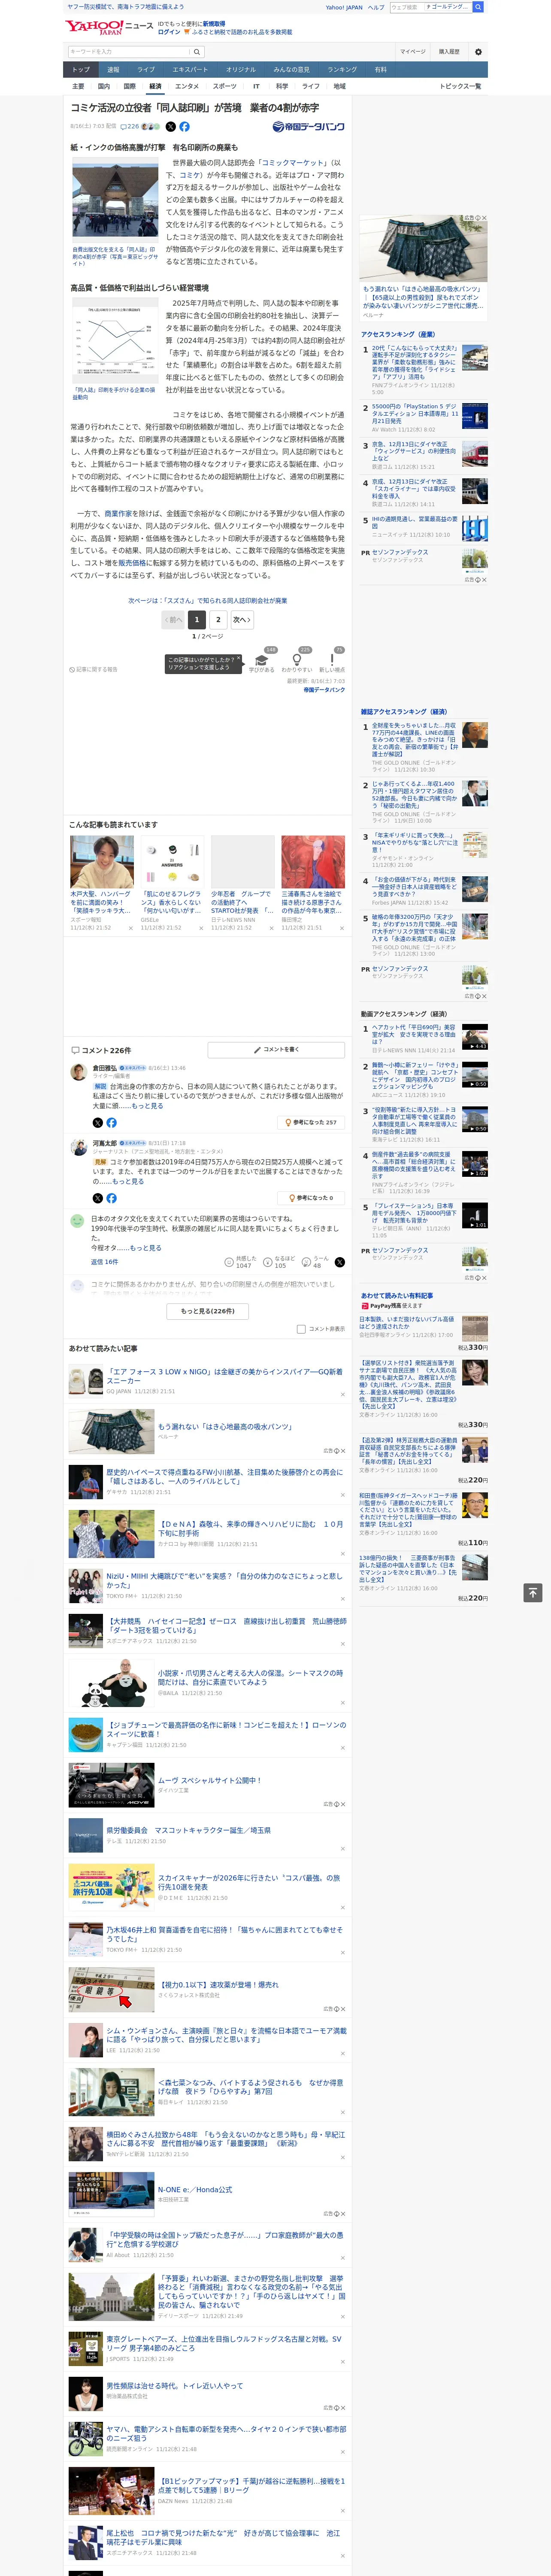
Task: Click the ログイン link
Action: coord(169,32)
